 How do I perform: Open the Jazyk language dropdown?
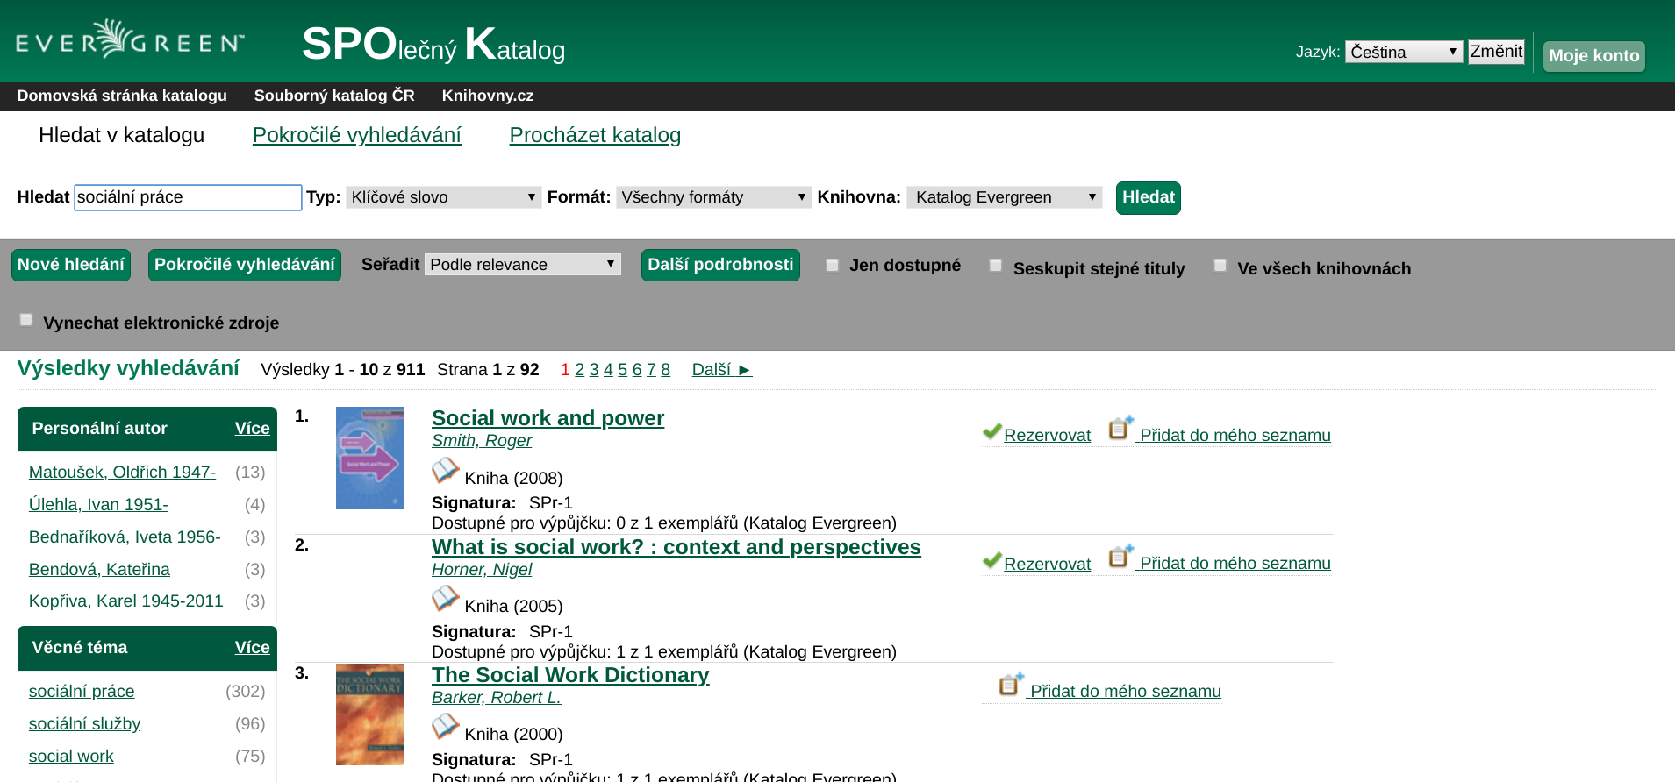point(1404,52)
